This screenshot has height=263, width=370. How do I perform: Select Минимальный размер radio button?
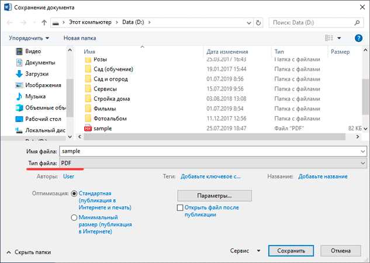[x=74, y=217]
